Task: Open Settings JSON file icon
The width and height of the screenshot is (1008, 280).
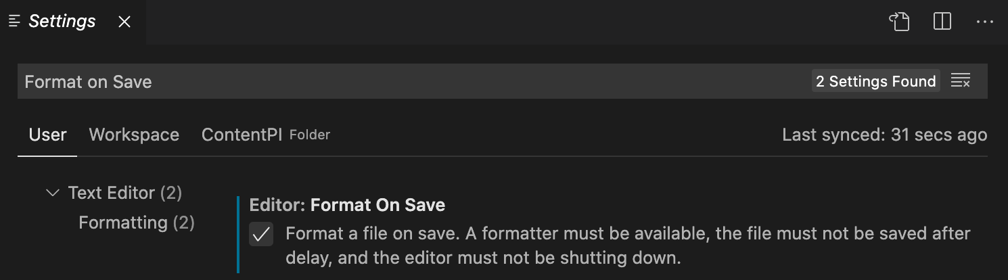Action: (x=899, y=22)
